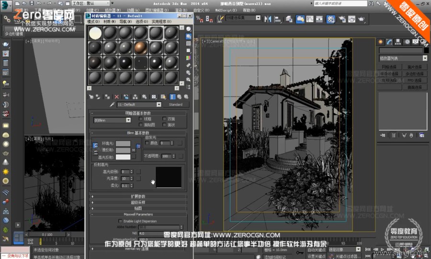Open the Hierarchy tab in command panel
This screenshot has width=431, height=259.
pyautogui.click(x=398, y=42)
